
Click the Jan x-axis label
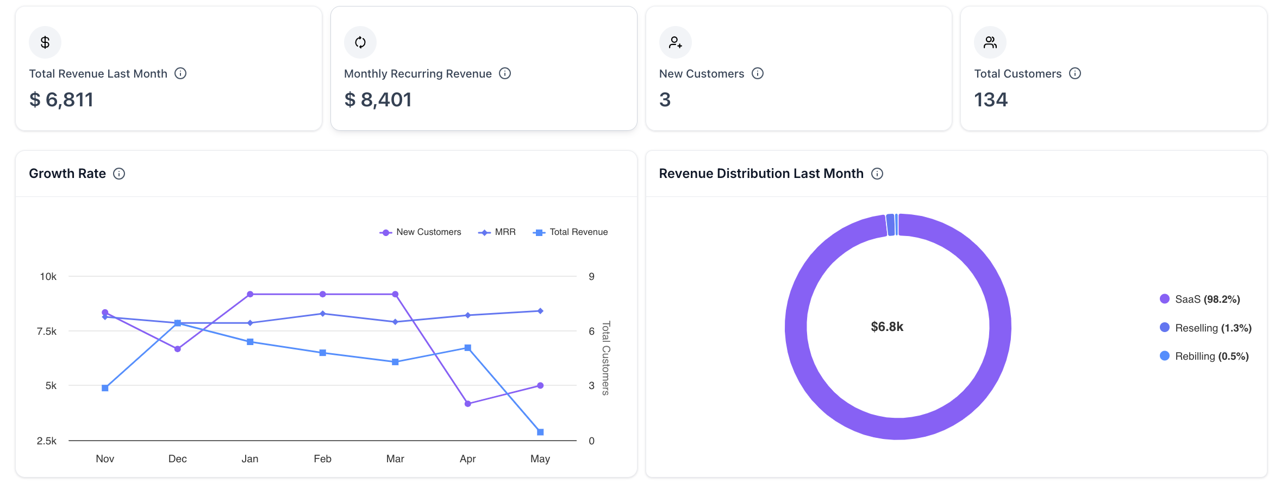(x=250, y=458)
